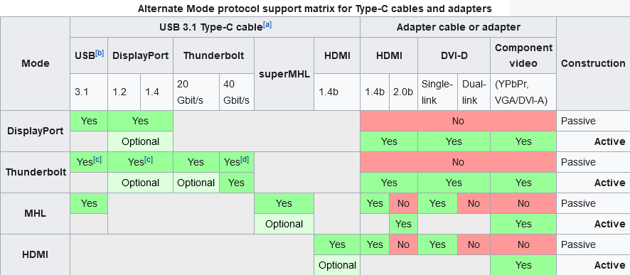
Task: Click the Dual-link subheader cell
Action: pyautogui.click(x=474, y=92)
